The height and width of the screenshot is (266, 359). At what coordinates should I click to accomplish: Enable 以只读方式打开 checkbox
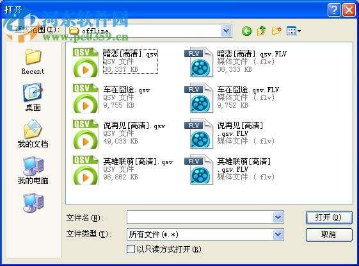coord(131,249)
